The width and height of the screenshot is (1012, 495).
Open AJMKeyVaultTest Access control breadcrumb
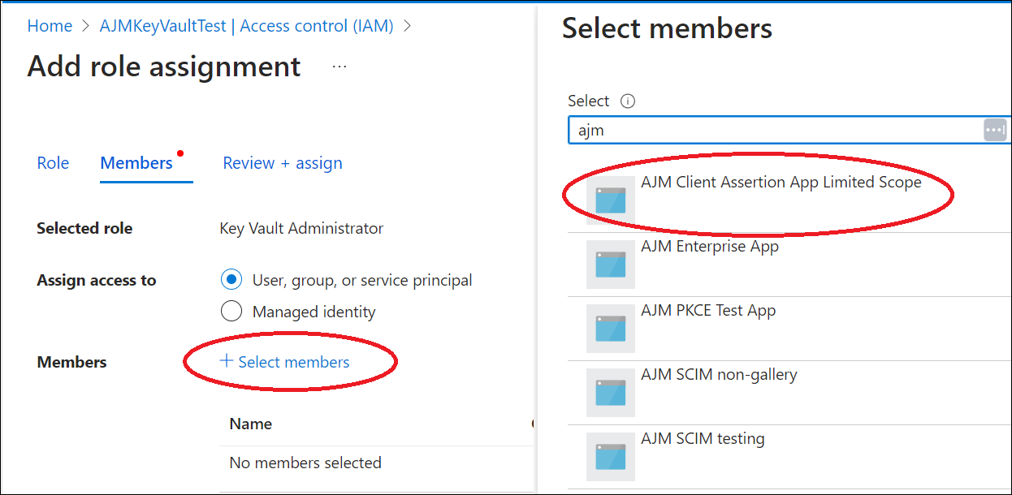246,26
